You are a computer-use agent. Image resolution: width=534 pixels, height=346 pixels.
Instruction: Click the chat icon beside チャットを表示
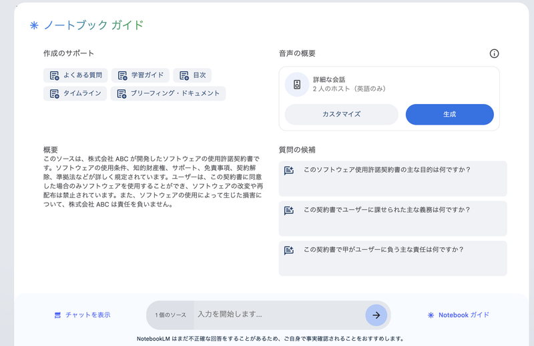click(x=58, y=315)
